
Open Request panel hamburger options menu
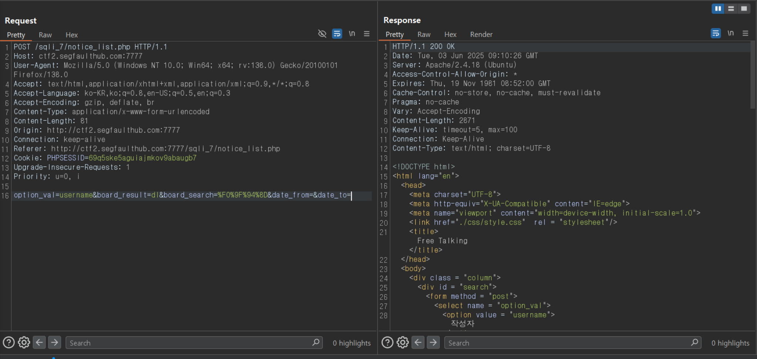[x=366, y=34]
